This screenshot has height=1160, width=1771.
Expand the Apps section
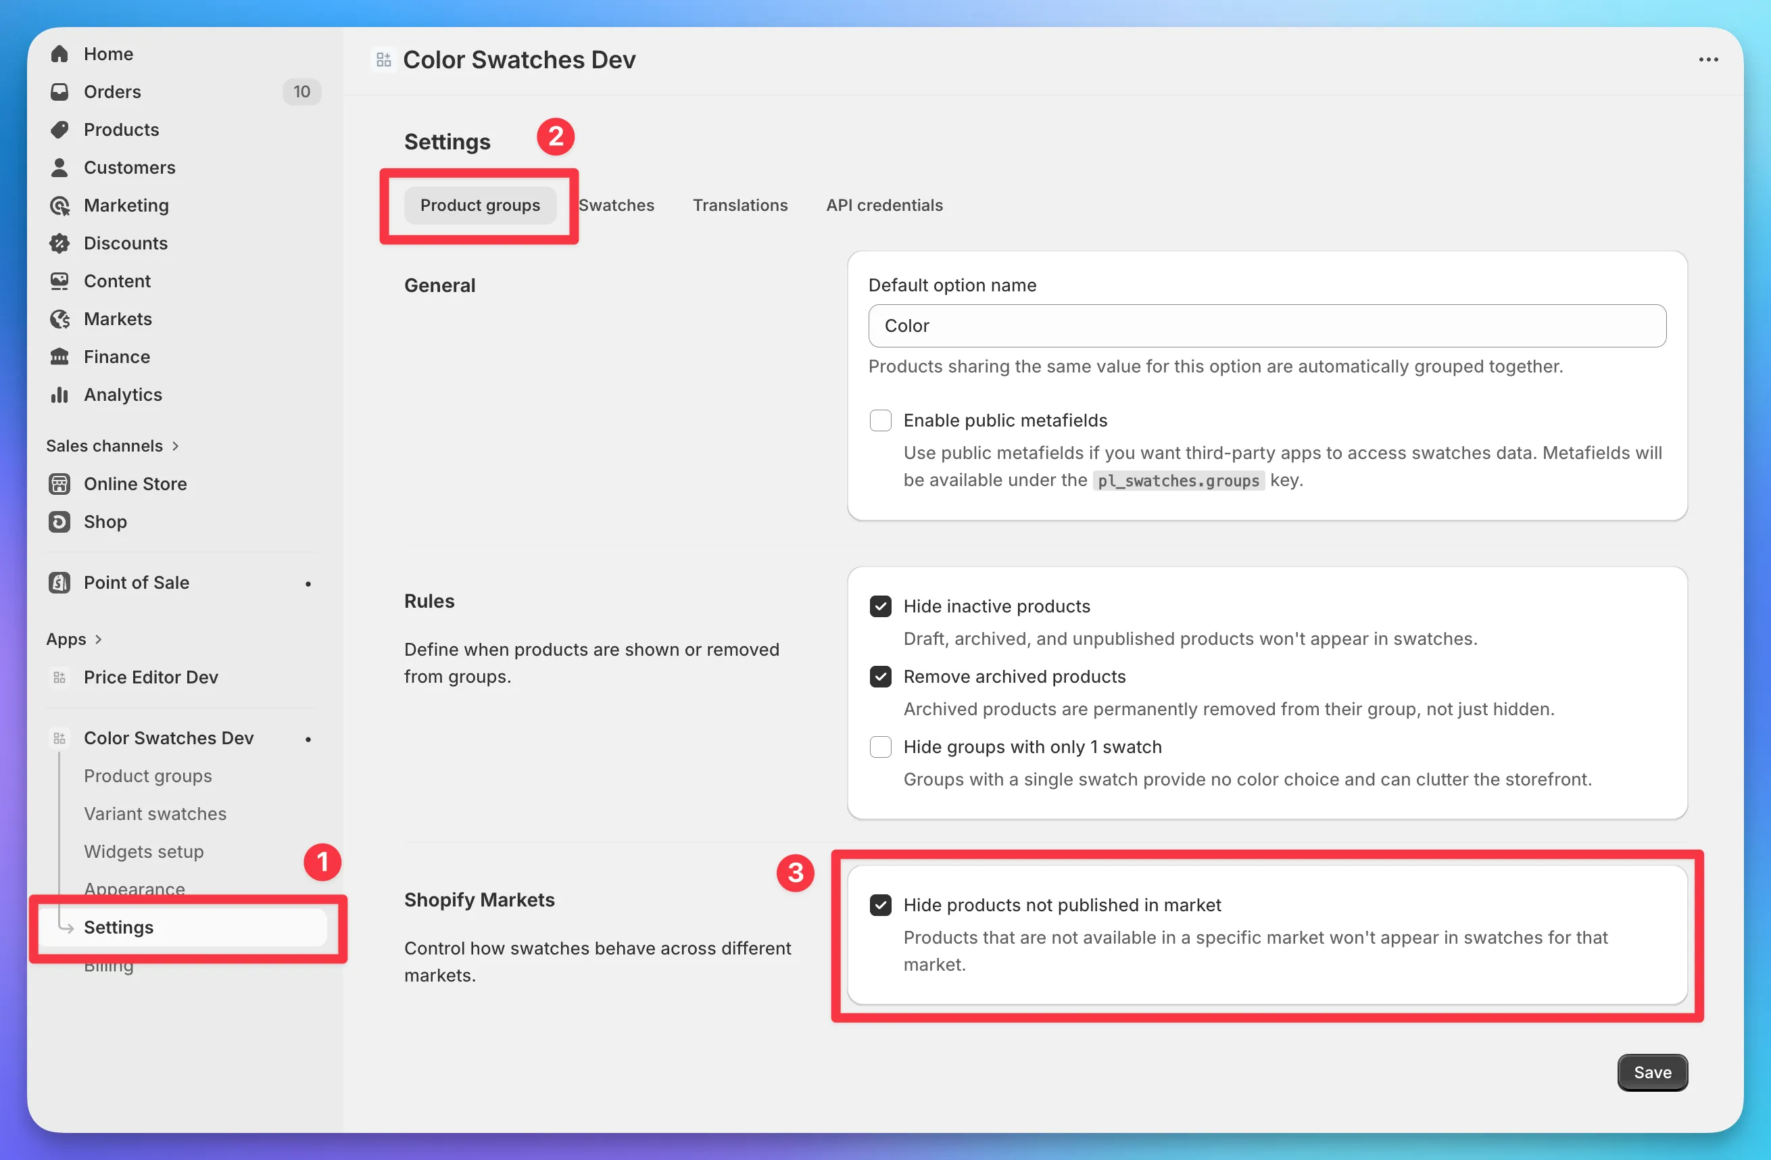(x=97, y=638)
